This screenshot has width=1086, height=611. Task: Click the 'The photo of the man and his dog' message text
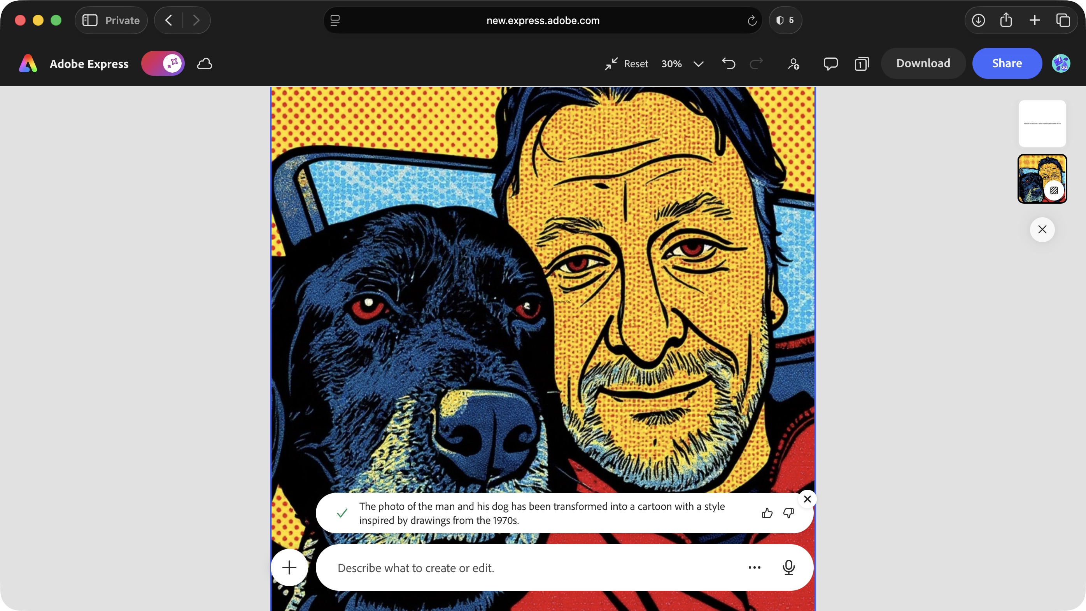click(542, 513)
